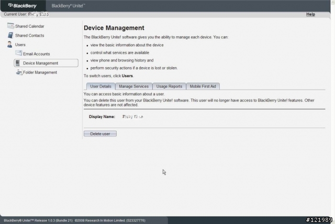Click 'perform security actions' bullet text
The width and height of the screenshot is (335, 224).
(134, 68)
